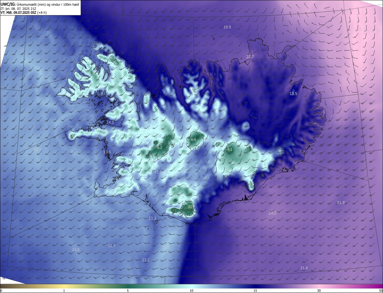Click the colour scale label 0
Viewport: 383px width, 293px height.
tap(1, 291)
